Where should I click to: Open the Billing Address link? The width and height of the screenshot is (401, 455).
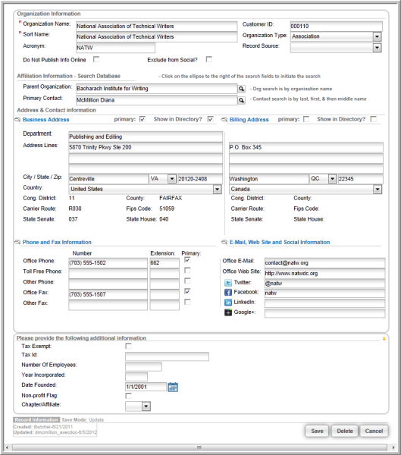coord(249,120)
